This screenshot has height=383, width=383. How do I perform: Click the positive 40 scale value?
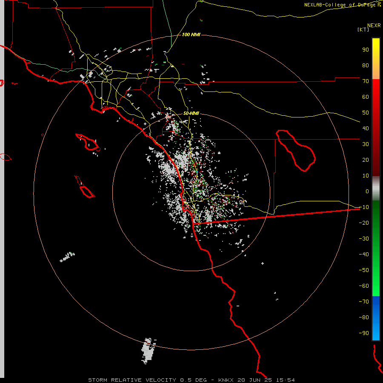[x=366, y=129]
